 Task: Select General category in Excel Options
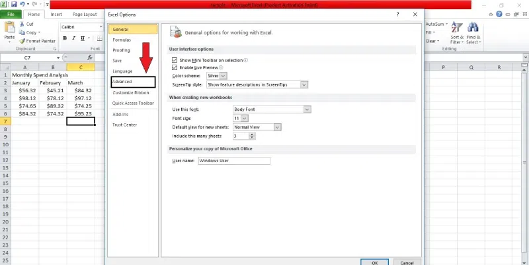tap(133, 29)
